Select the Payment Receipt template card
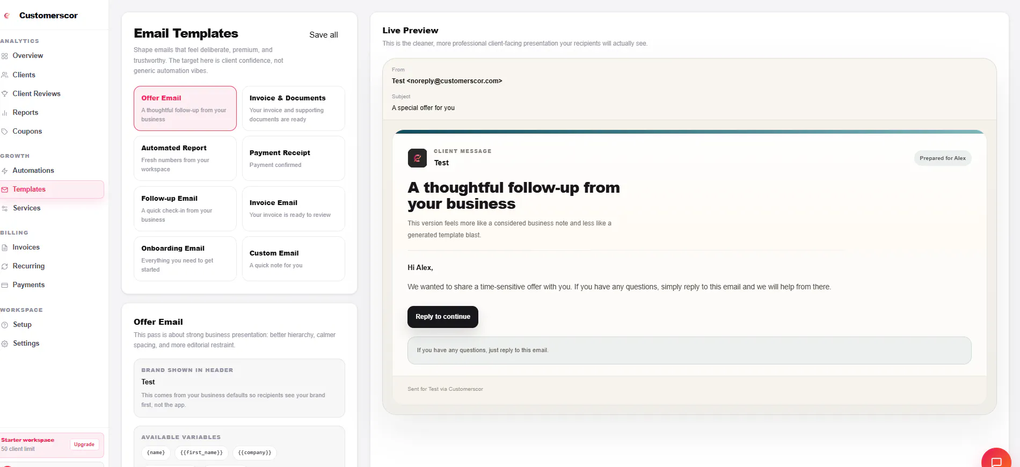The width and height of the screenshot is (1020, 467). coord(294,158)
